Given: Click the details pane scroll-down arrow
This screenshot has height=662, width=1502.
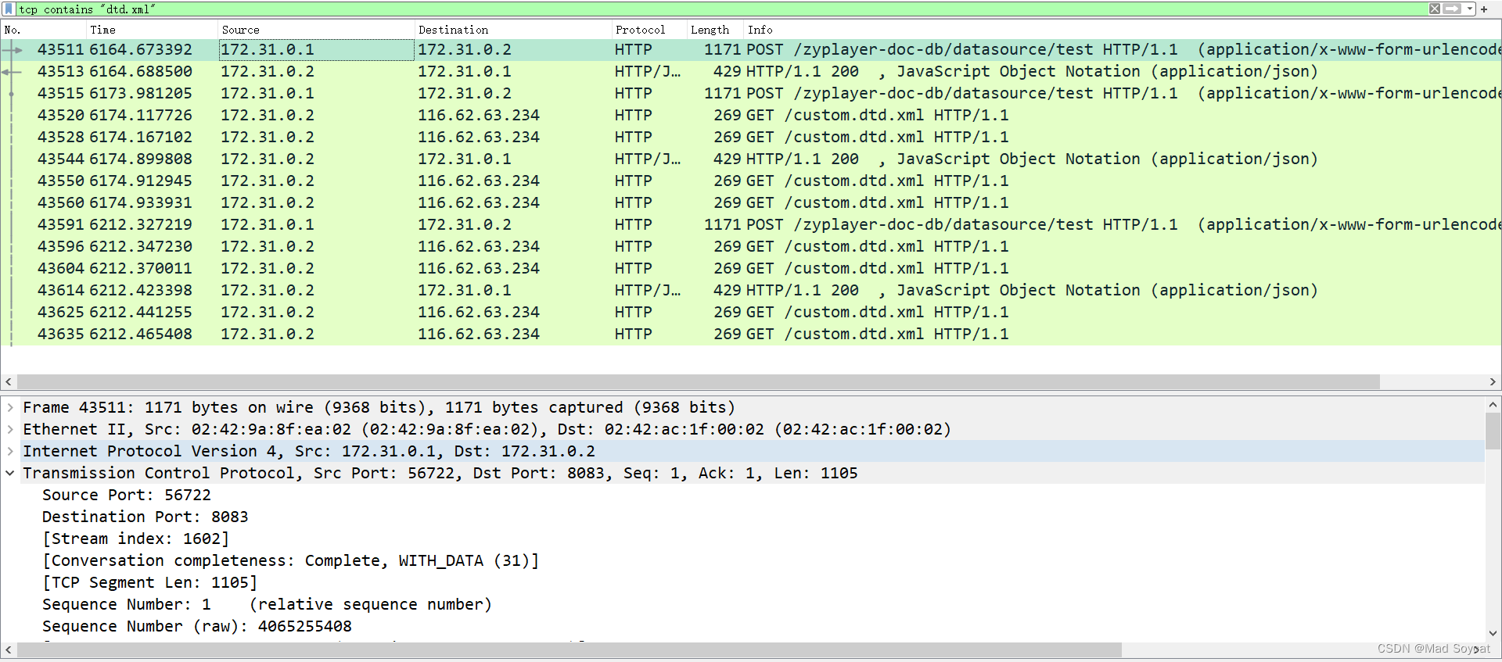Looking at the screenshot, I should [1493, 633].
